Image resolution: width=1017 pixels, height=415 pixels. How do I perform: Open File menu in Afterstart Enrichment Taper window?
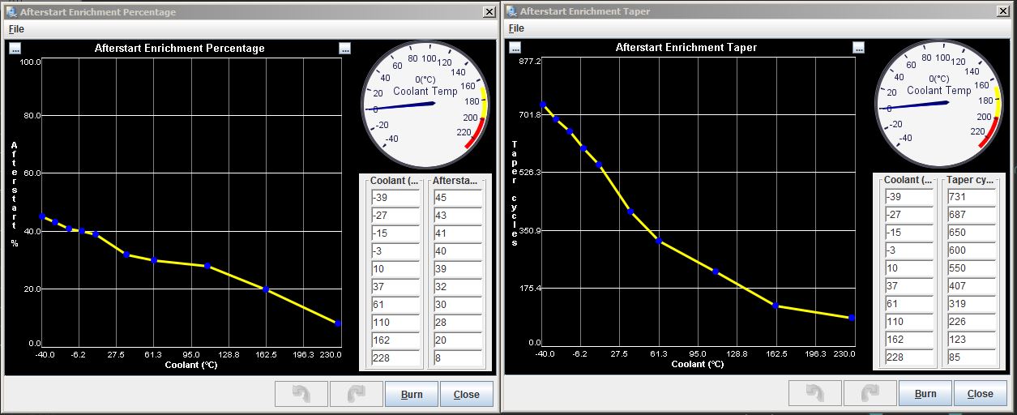515,28
